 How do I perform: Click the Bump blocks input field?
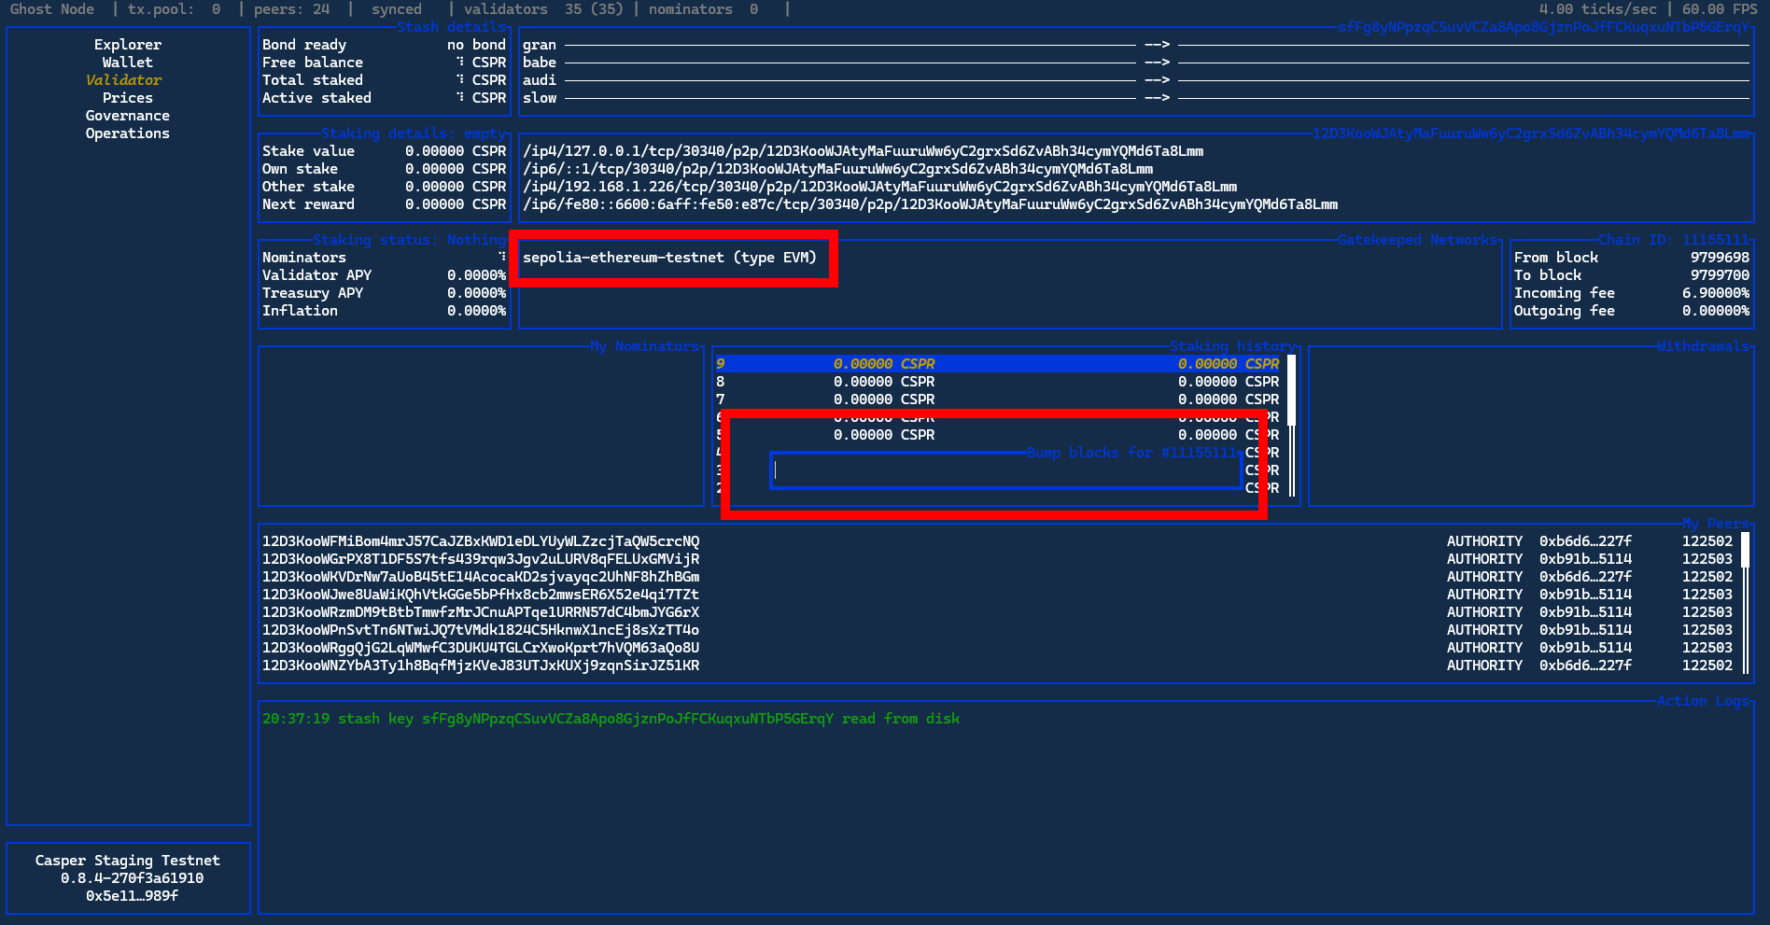click(1004, 470)
